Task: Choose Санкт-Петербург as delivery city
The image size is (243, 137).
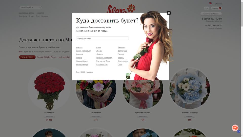Action: 83,51
